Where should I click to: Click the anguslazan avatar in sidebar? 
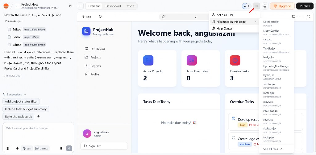(x=87, y=134)
